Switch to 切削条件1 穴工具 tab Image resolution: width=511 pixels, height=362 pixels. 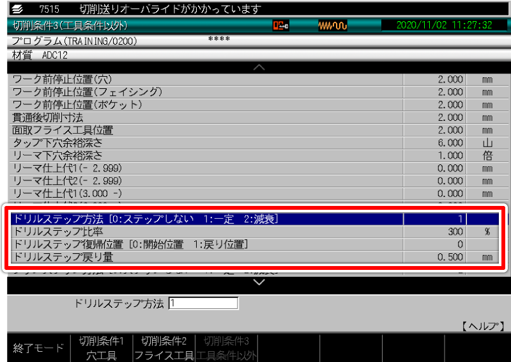pos(101,347)
